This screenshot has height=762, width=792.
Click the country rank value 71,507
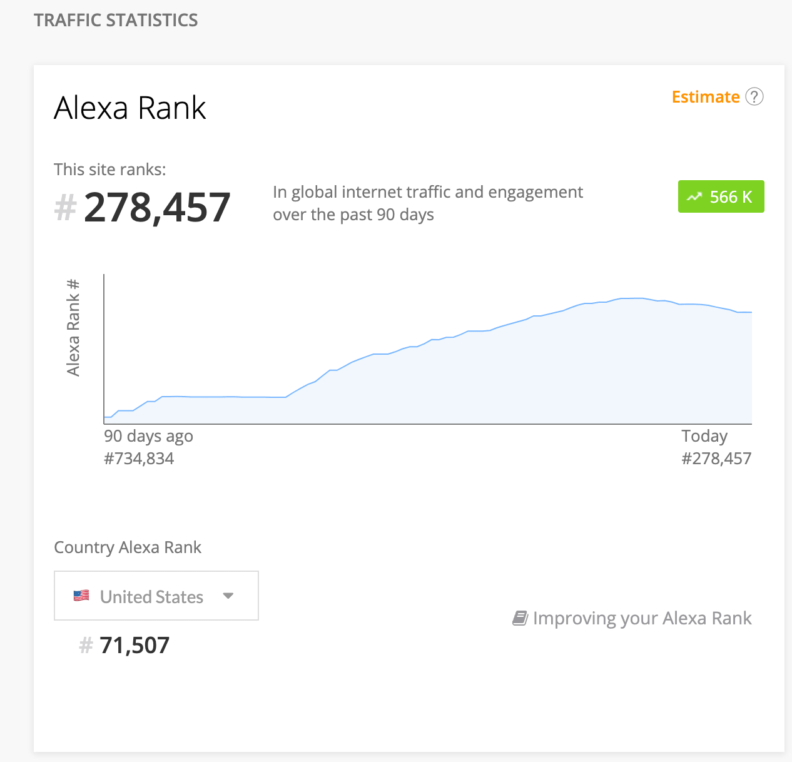tap(135, 646)
